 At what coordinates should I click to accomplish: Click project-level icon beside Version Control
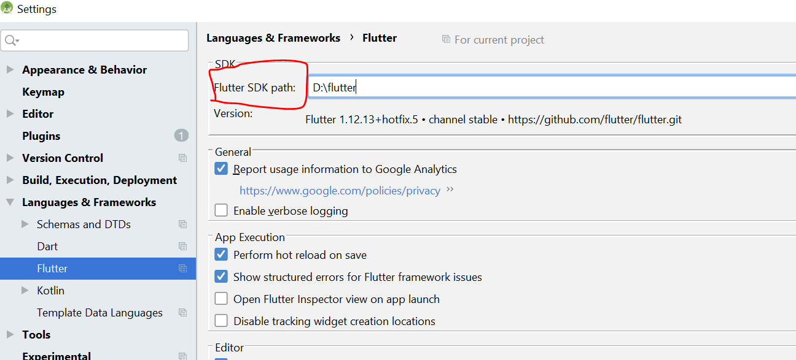pos(182,158)
